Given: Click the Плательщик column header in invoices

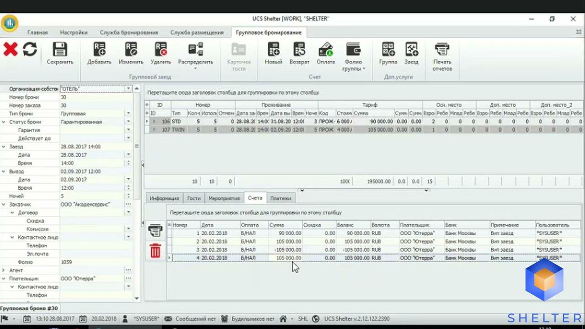Looking at the screenshot, I should coord(421,225).
